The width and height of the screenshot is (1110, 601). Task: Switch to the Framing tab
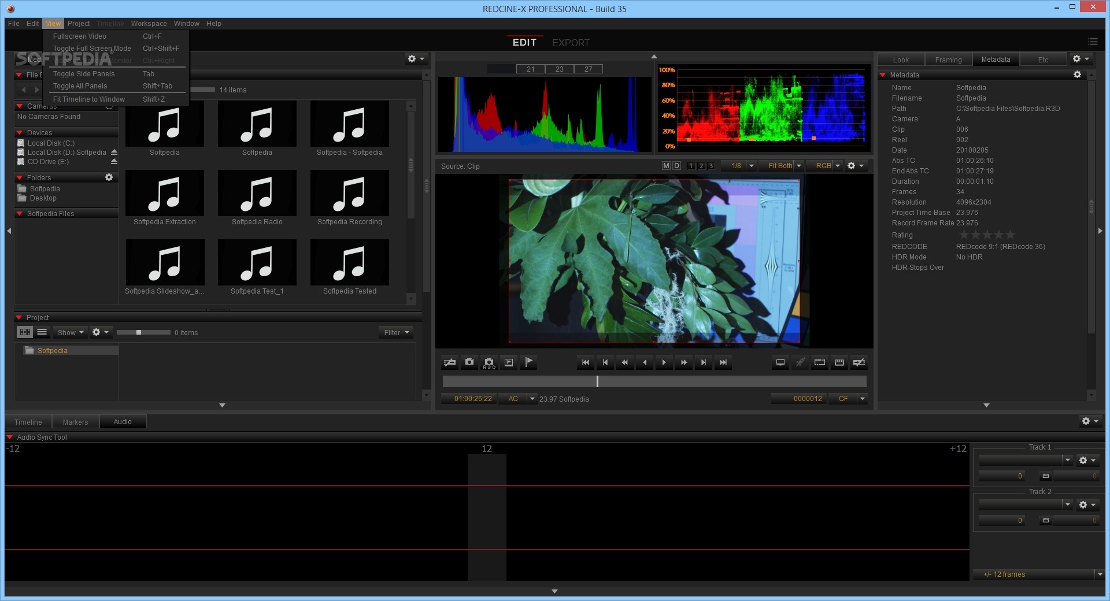948,60
